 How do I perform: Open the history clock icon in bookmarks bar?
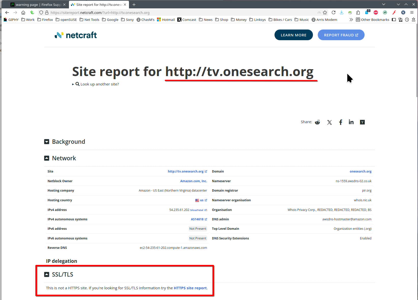click(407, 20)
